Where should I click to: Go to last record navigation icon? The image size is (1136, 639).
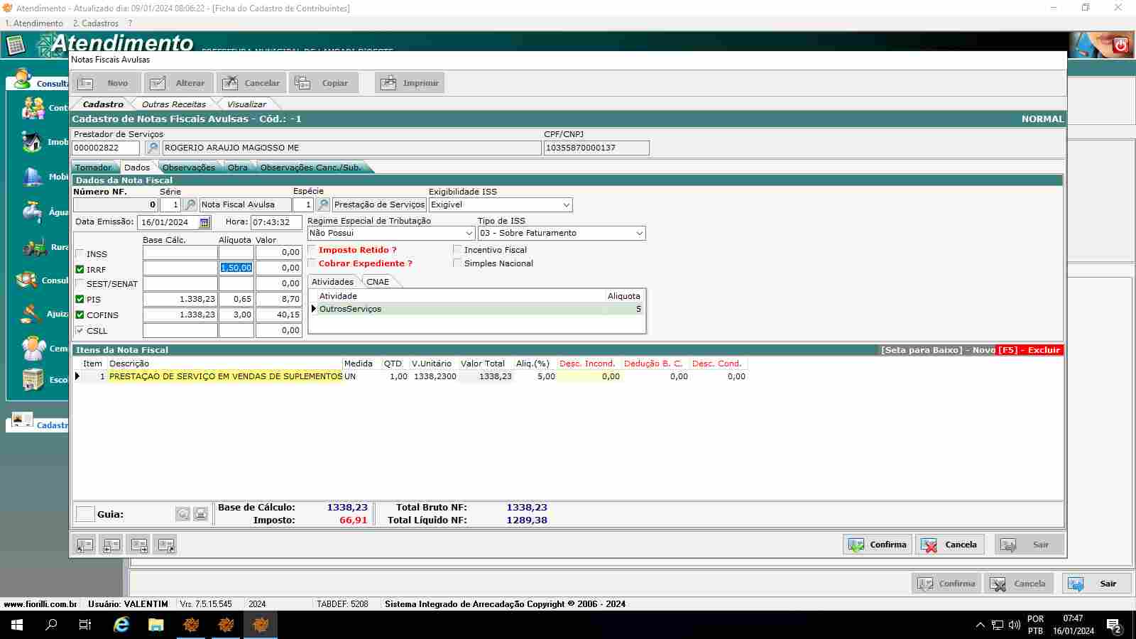(166, 545)
